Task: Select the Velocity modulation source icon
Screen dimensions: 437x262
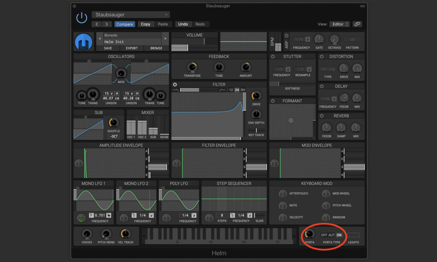Action: click(283, 217)
